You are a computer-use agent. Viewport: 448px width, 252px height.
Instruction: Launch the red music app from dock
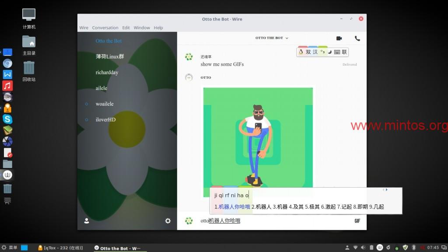click(7, 85)
